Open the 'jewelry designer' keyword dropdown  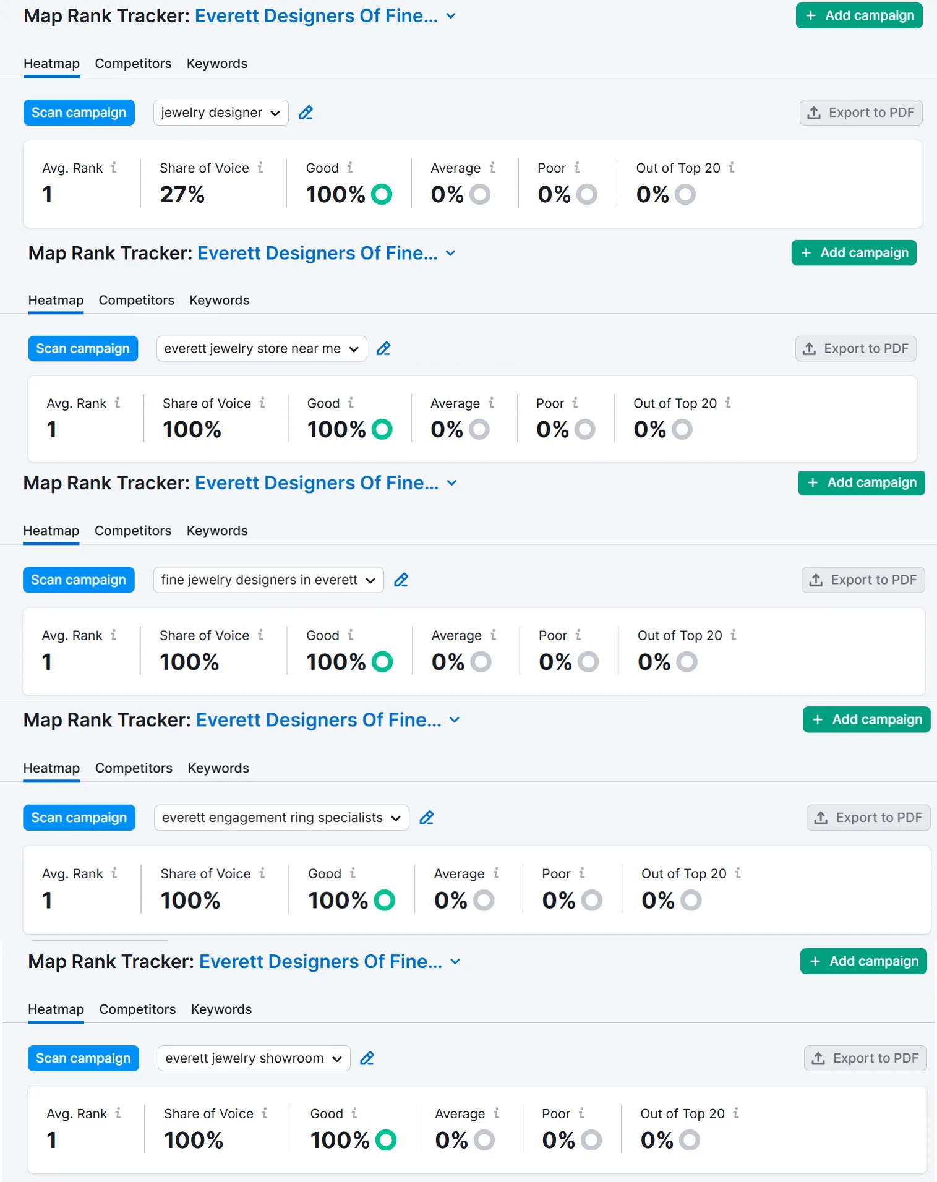(x=221, y=113)
